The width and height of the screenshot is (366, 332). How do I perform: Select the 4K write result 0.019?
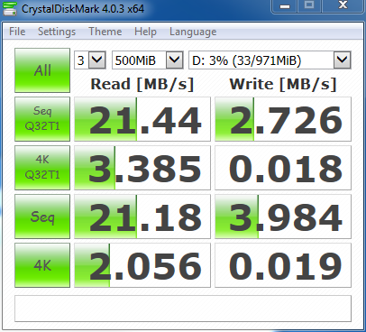283,265
